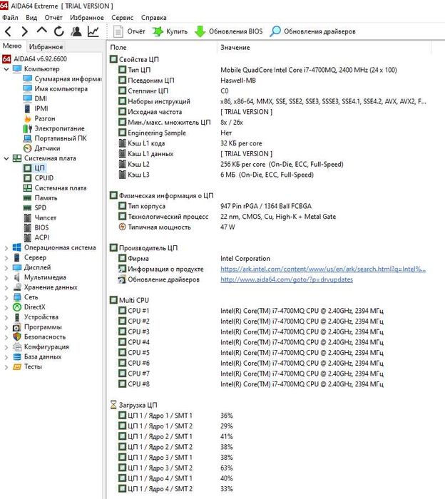Screen dimensions: 445x499
Task: Expand the Сеть tree node
Action: tap(6, 297)
